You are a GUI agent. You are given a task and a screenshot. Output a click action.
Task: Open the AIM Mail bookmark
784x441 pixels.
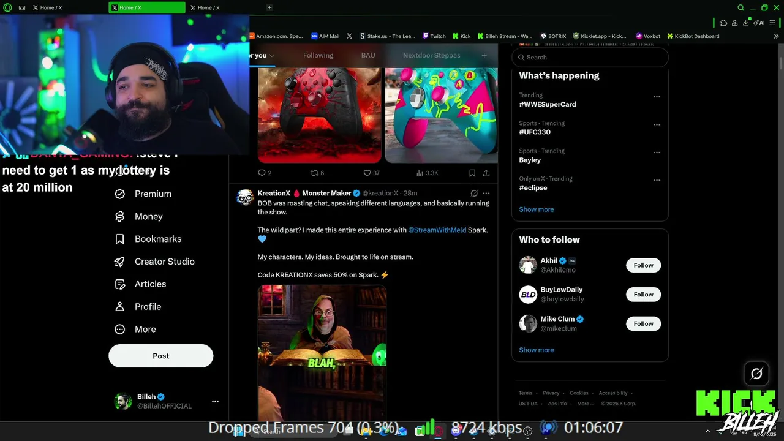[x=325, y=36]
